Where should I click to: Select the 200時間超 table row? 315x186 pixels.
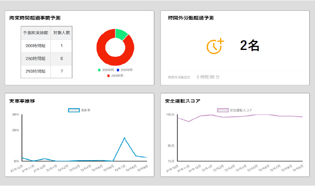coord(46,46)
